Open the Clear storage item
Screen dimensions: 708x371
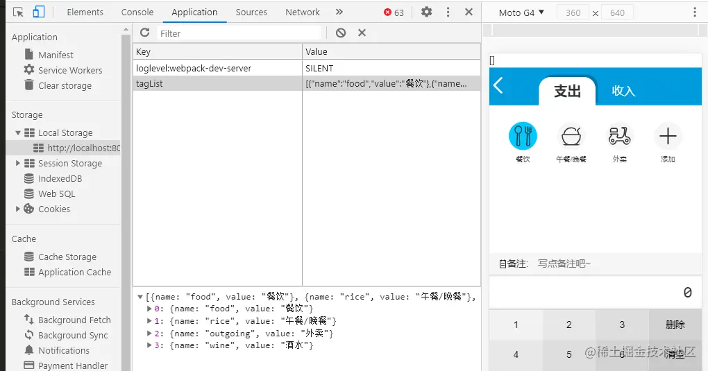coord(65,85)
